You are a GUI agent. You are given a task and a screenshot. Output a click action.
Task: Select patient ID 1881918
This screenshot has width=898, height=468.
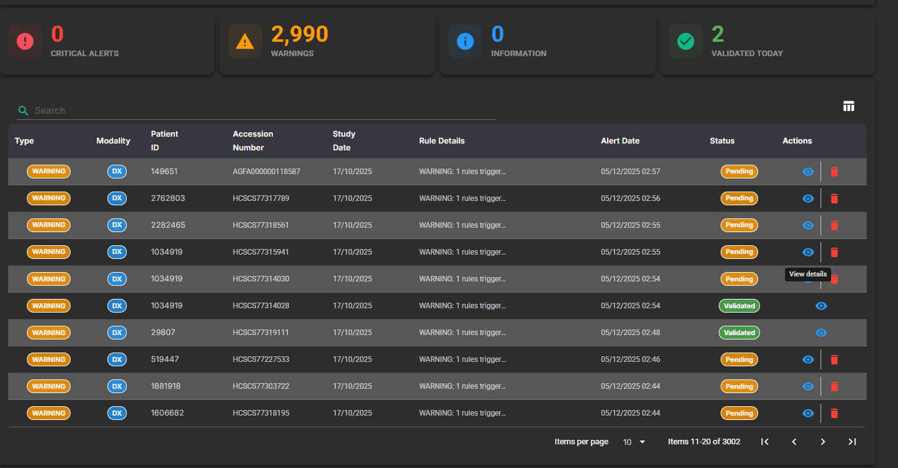165,386
